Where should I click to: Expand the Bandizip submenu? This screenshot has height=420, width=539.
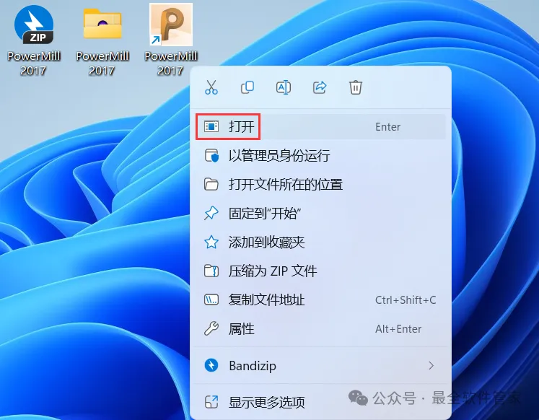[320, 365]
